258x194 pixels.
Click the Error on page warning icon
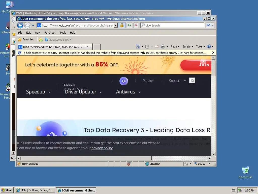(19, 164)
